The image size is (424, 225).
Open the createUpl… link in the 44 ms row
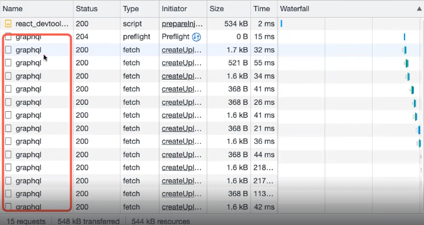182,154
